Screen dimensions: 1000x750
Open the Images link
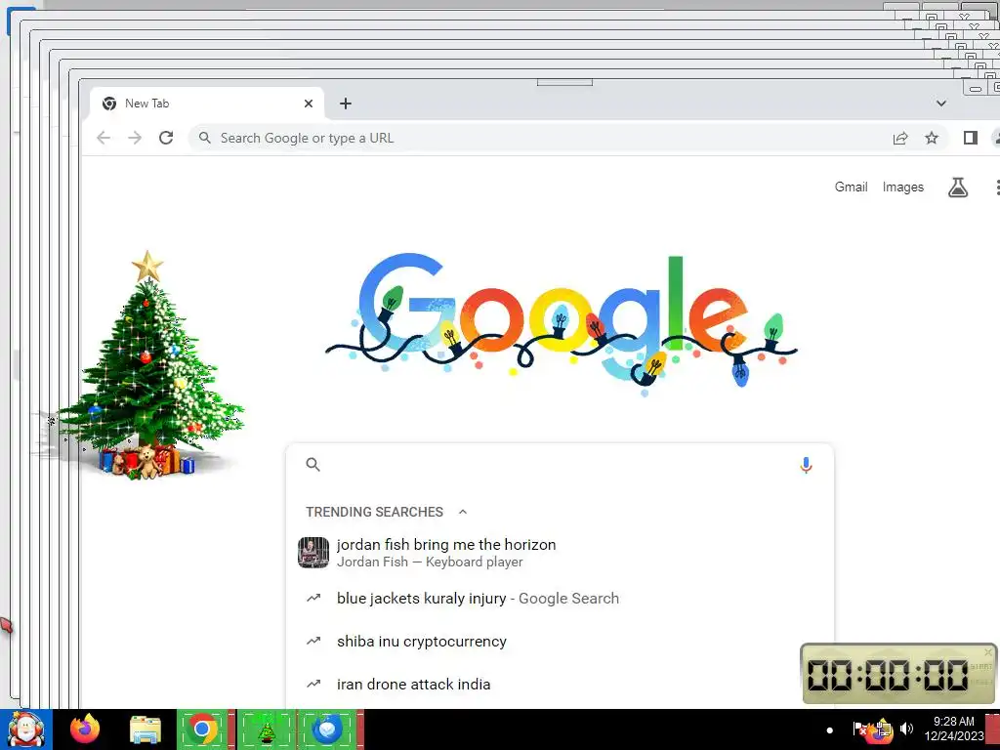(903, 187)
